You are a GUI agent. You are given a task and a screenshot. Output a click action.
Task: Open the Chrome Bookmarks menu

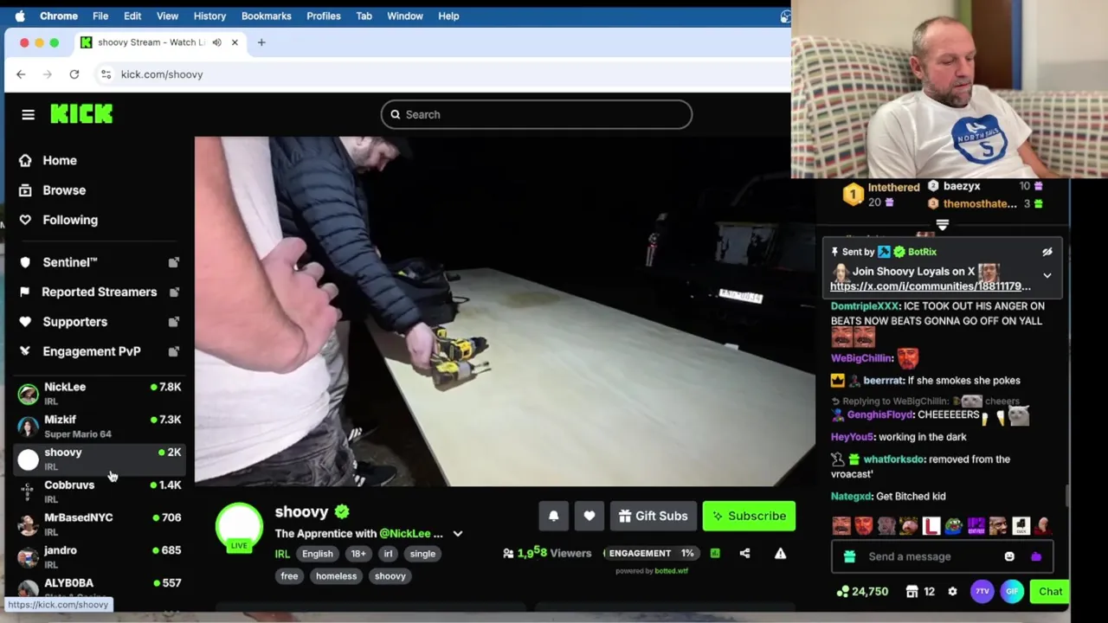pyautogui.click(x=266, y=16)
